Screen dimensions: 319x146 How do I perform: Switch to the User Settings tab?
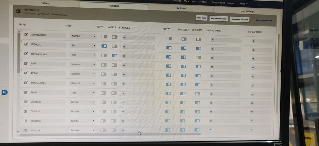pyautogui.click(x=247, y=11)
